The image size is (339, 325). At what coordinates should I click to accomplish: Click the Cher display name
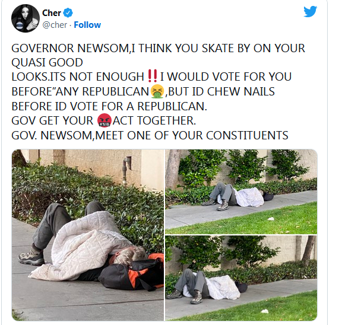52,13
